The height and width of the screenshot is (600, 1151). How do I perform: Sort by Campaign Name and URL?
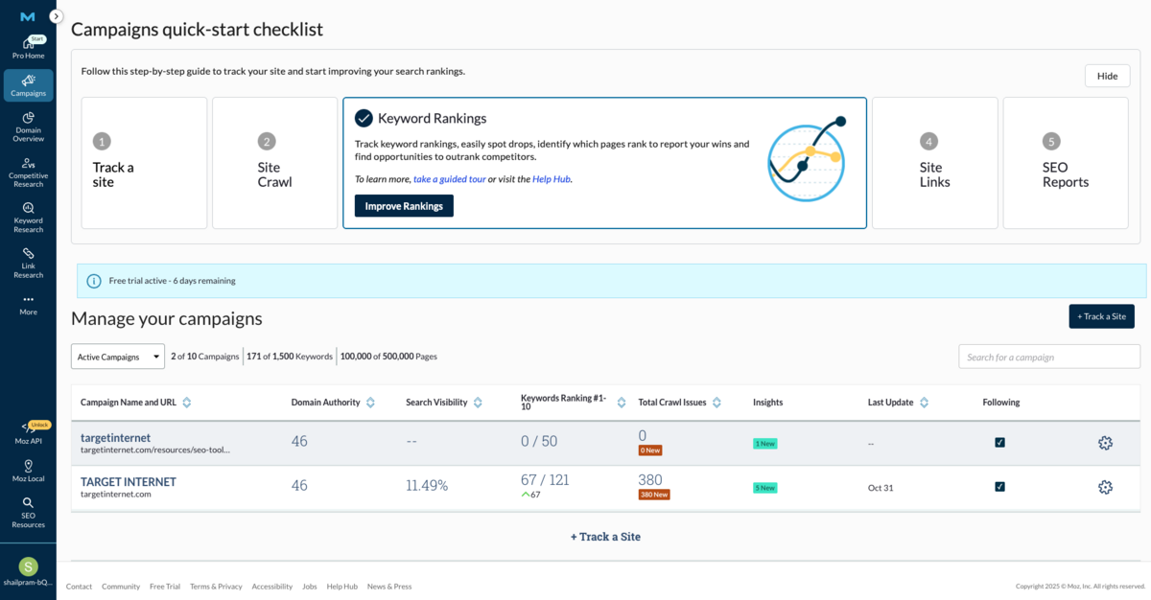pos(186,403)
